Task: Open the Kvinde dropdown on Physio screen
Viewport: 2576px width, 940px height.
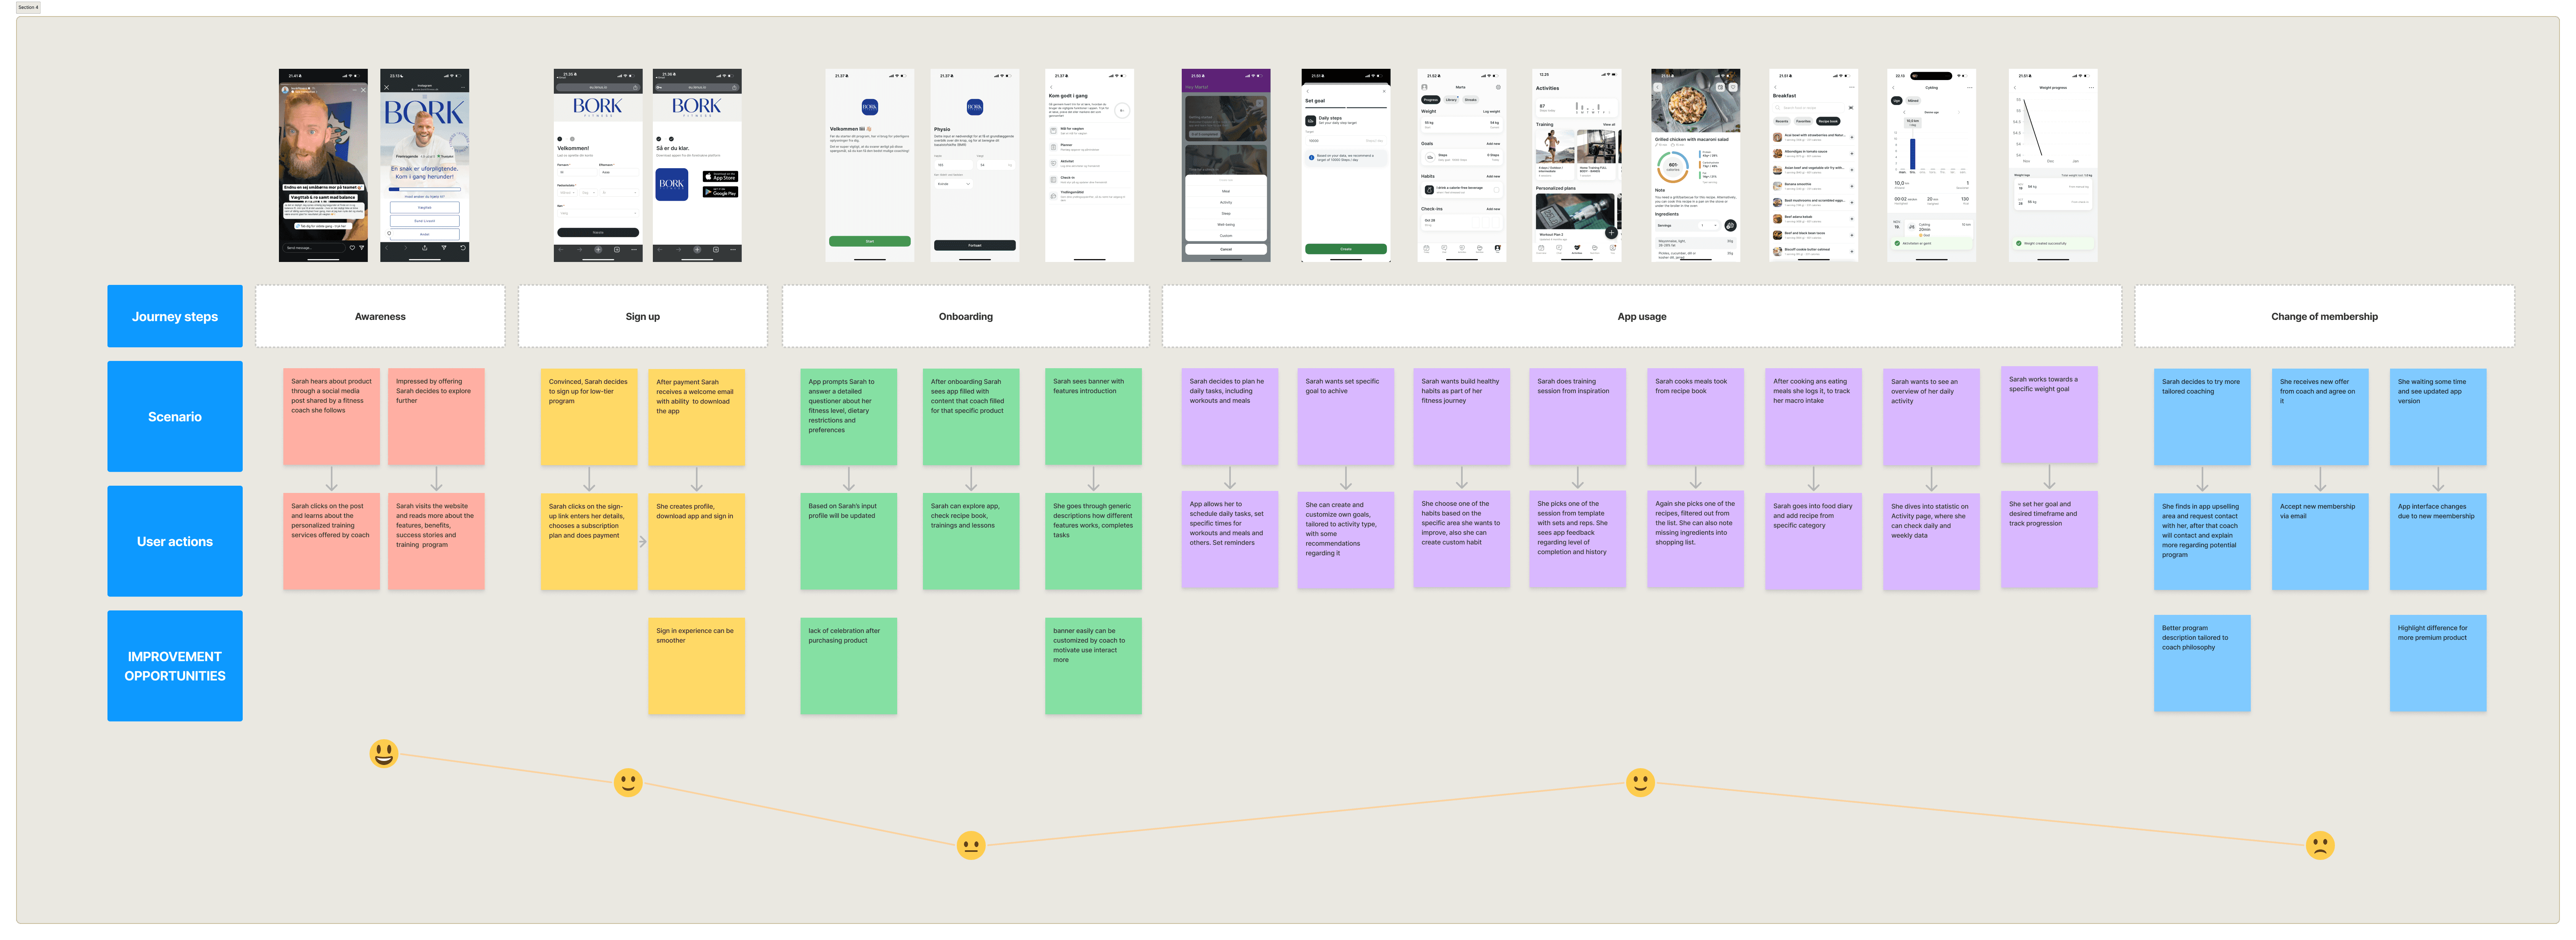Action: point(954,184)
